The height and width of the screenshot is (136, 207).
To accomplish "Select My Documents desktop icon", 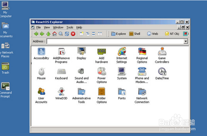I will click(6, 30).
